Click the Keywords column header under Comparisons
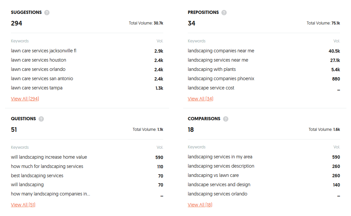351x216 pixels. (x=196, y=147)
